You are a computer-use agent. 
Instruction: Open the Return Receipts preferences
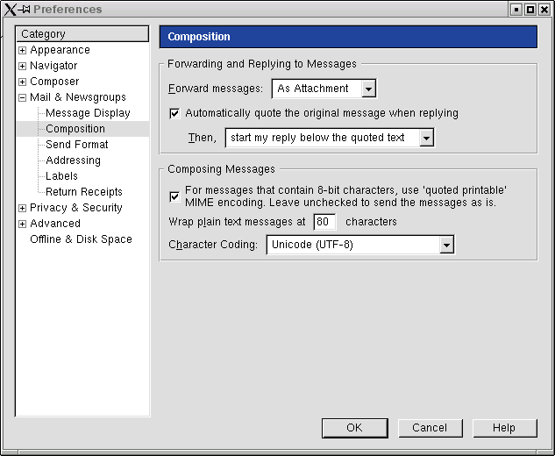pos(84,192)
